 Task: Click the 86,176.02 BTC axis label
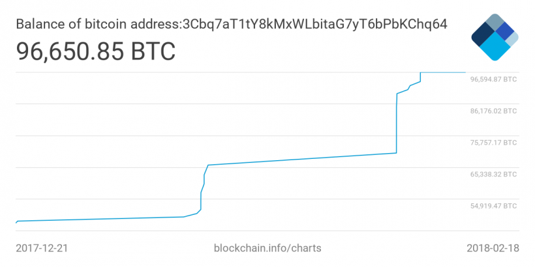[493, 111]
